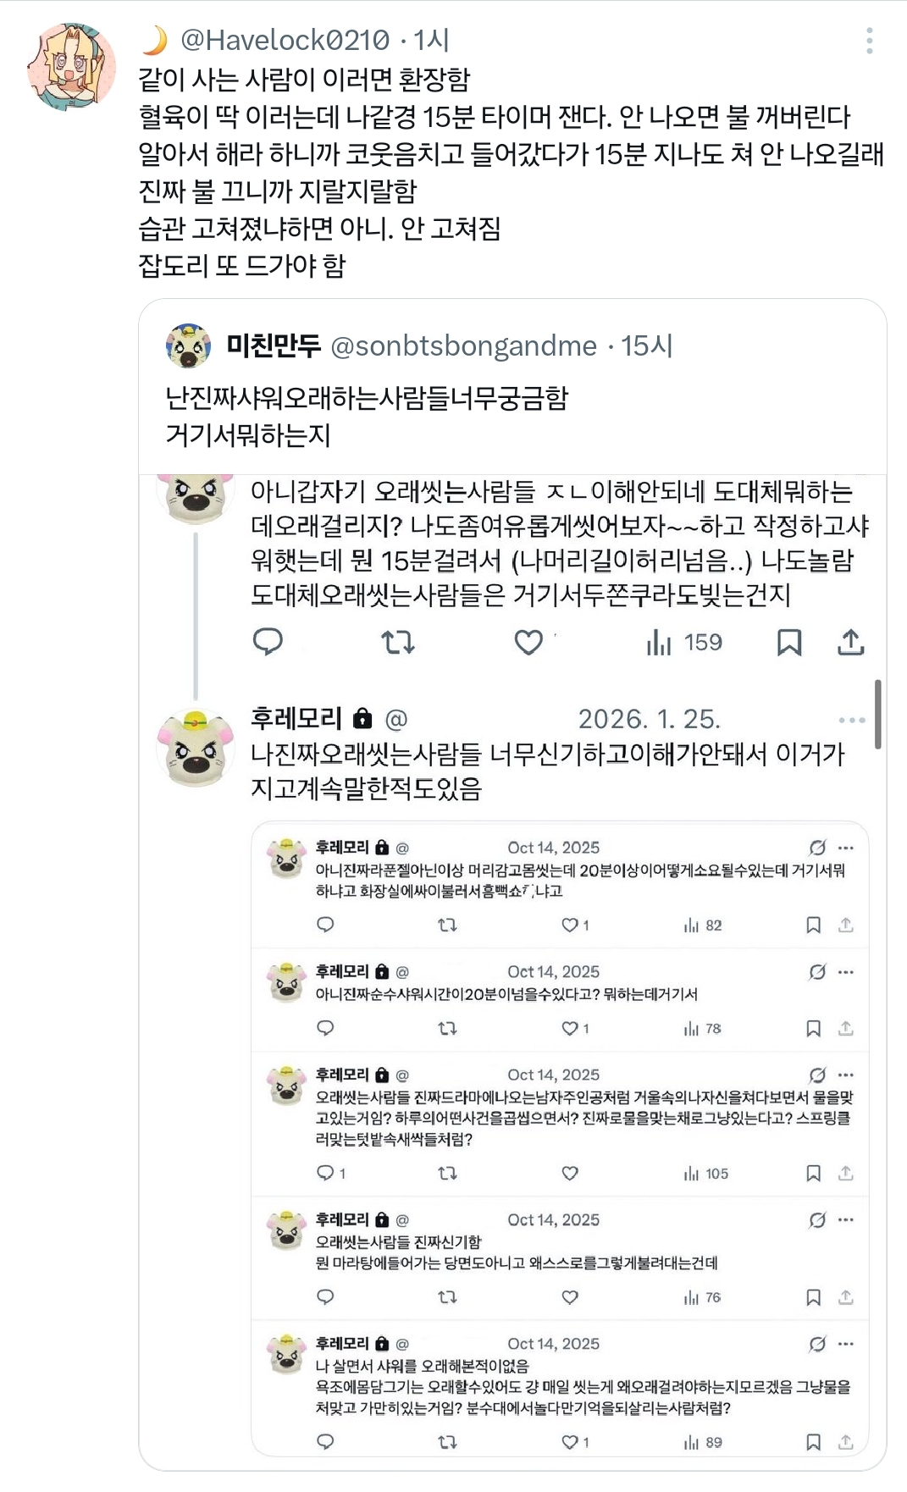Like the nested post with 82 views
Image resolution: width=907 pixels, height=1492 pixels.
[x=571, y=926]
